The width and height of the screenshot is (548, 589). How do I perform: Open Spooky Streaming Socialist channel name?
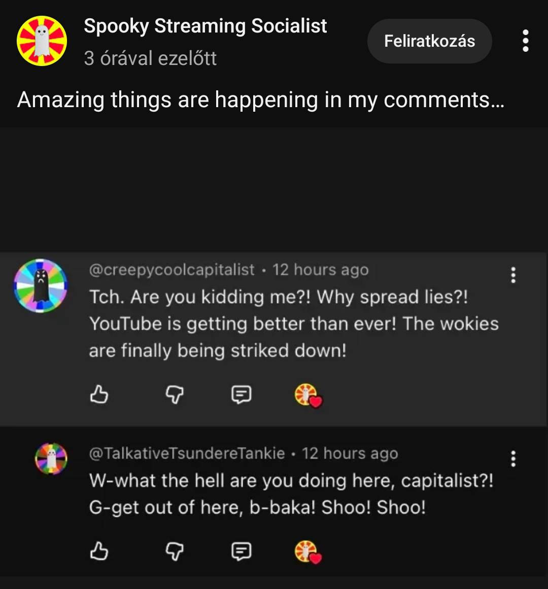[x=205, y=26]
